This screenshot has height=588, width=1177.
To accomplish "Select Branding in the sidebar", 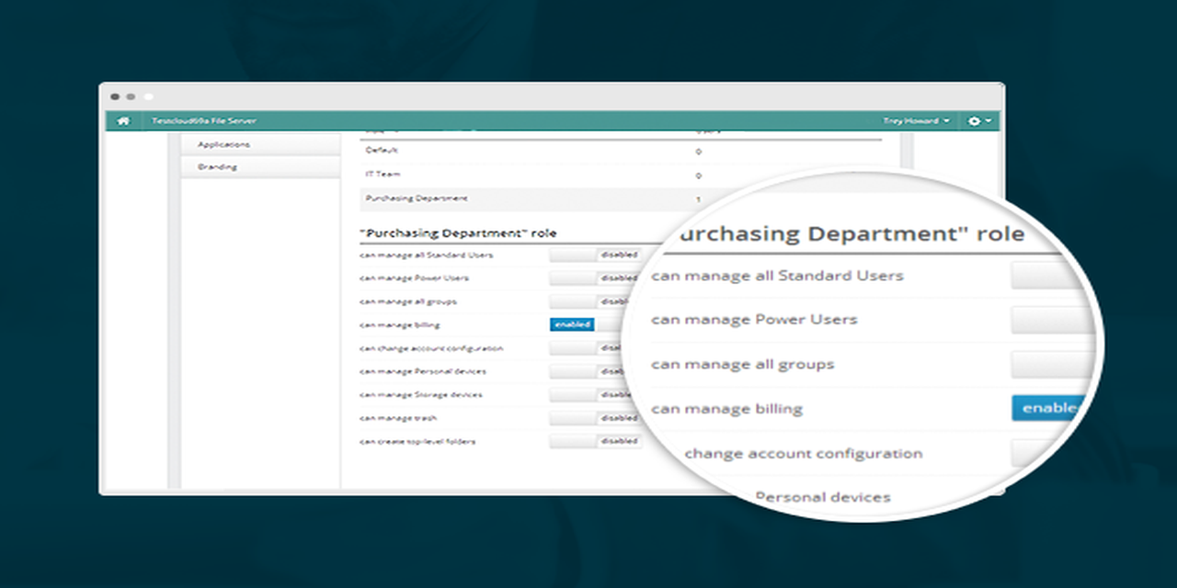I will (217, 167).
